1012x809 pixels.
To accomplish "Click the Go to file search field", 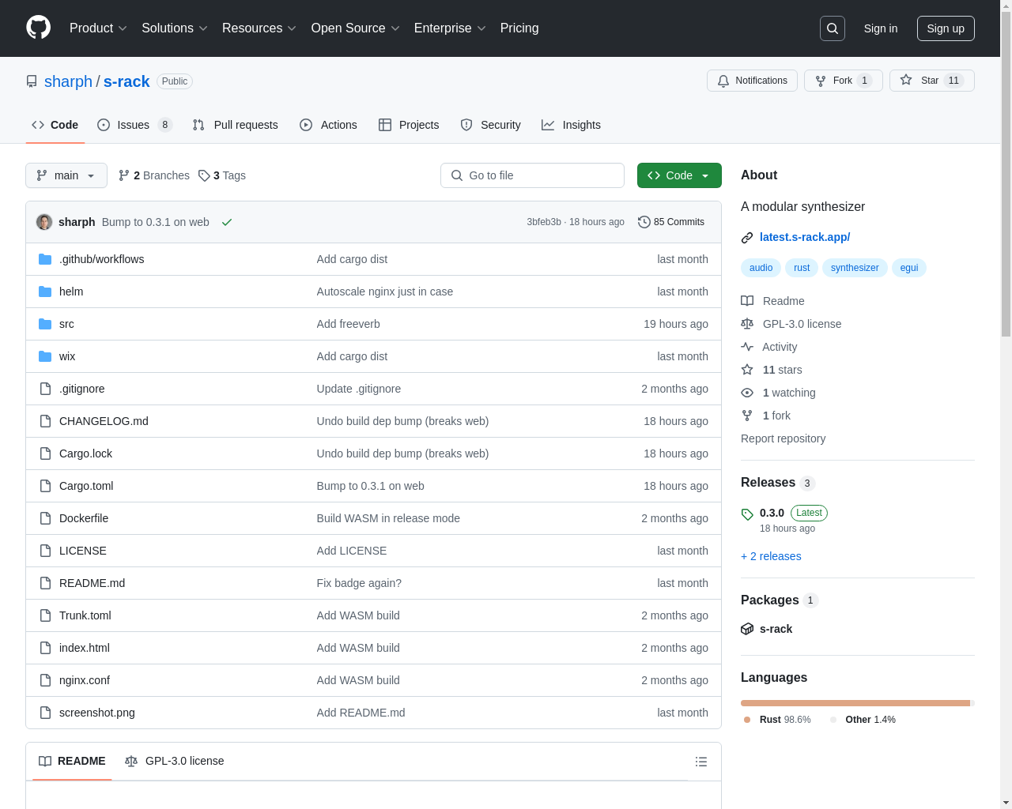I will (x=532, y=175).
